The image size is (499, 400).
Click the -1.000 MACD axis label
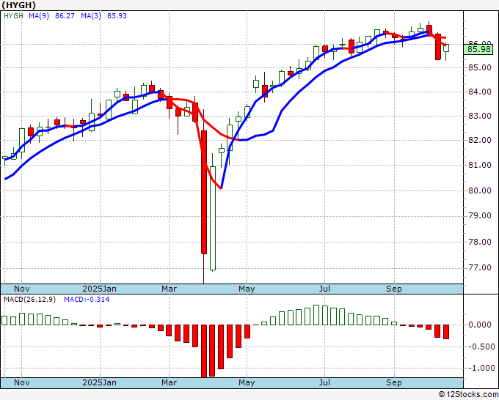pos(481,368)
